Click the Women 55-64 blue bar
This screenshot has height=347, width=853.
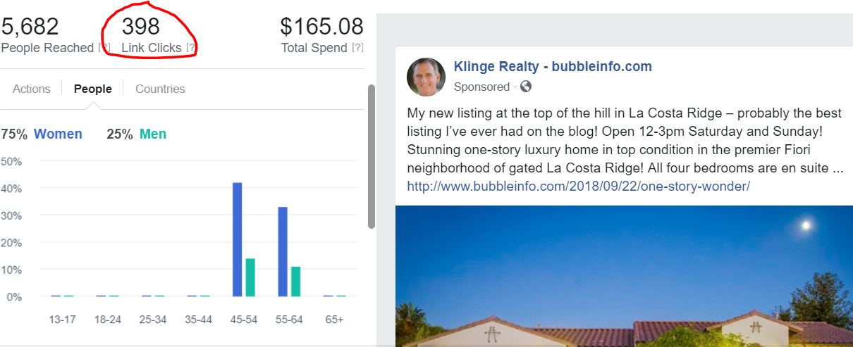(283, 252)
